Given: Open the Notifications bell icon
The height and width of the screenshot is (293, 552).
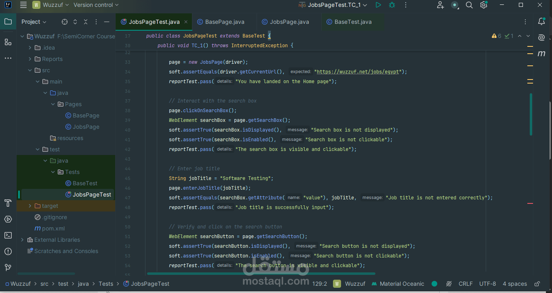Looking at the screenshot, I should 541,22.
